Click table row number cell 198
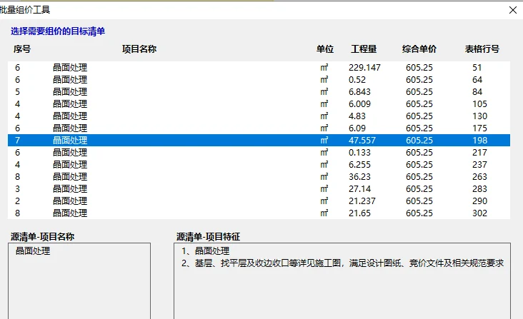This screenshot has width=523, height=319. pos(479,140)
